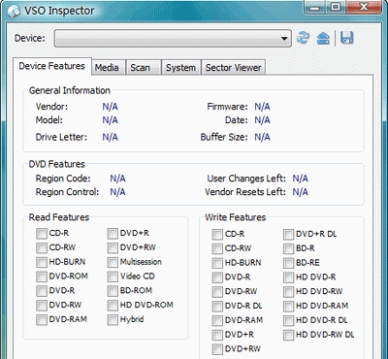Viewport: 388px width, 359px height.
Task: Check DVD+R under Write Features
Action: pos(217,335)
